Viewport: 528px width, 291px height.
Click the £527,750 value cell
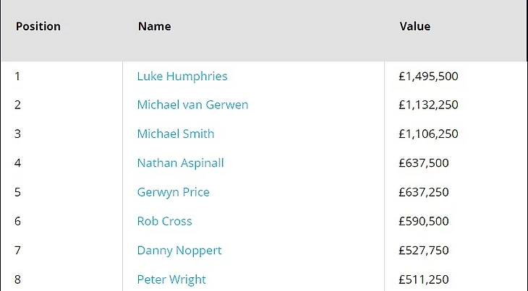pos(424,251)
